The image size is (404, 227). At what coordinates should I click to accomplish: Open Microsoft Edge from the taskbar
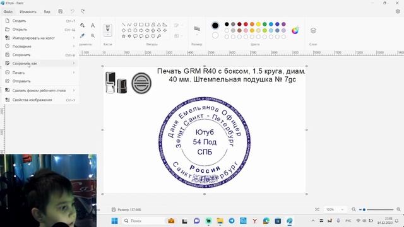tap(266, 221)
